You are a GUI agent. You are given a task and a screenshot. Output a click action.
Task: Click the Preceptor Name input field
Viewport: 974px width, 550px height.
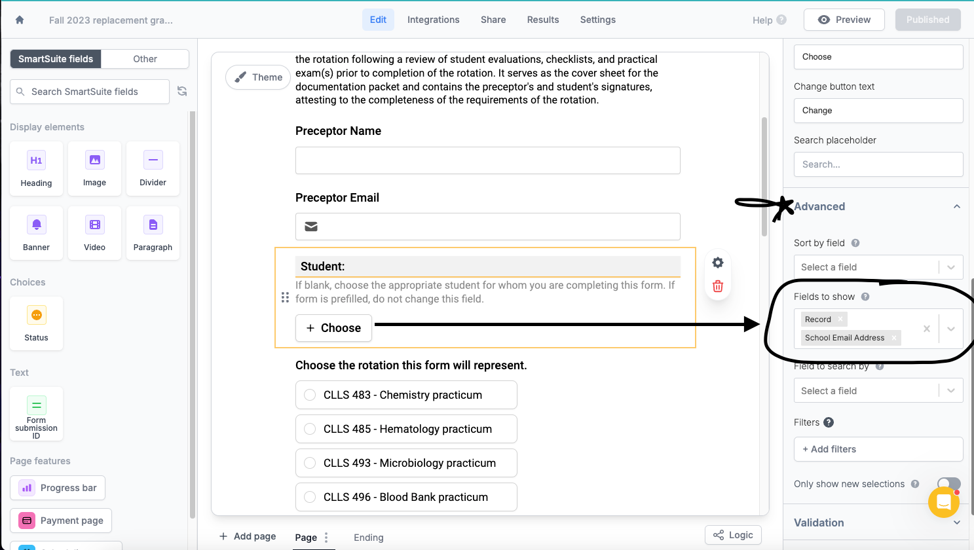487,160
